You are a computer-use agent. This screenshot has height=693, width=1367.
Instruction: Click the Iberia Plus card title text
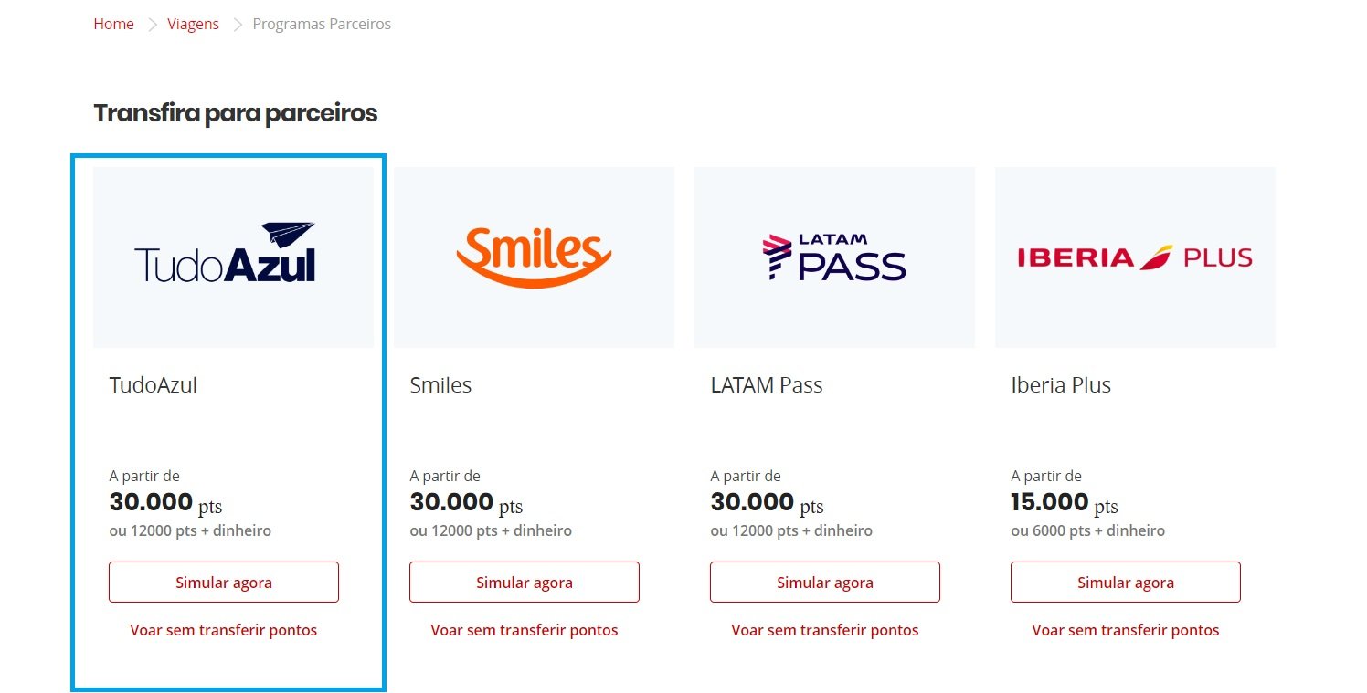pos(1061,385)
